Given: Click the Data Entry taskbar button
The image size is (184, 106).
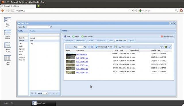Looking at the screenshot, I should 44,103.
